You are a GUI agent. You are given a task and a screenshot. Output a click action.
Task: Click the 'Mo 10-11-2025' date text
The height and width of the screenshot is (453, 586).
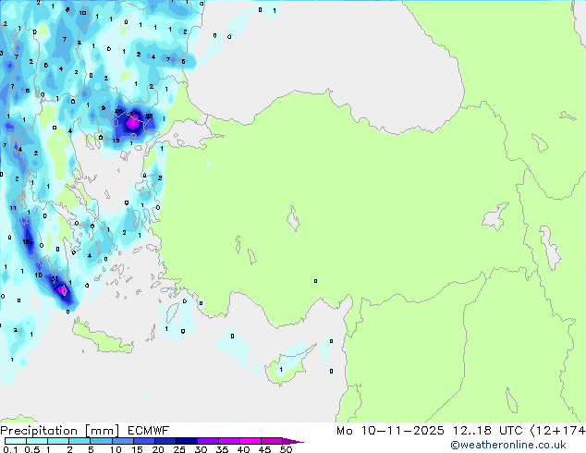(x=390, y=431)
